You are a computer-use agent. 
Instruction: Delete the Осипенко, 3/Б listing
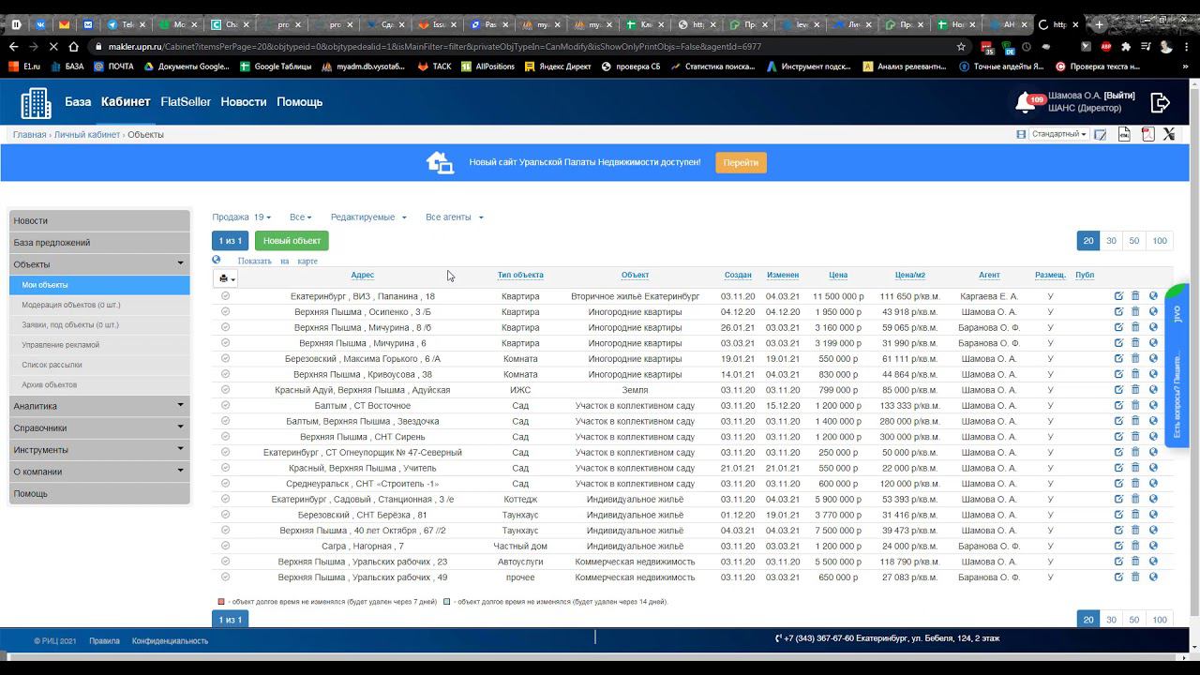1135,311
